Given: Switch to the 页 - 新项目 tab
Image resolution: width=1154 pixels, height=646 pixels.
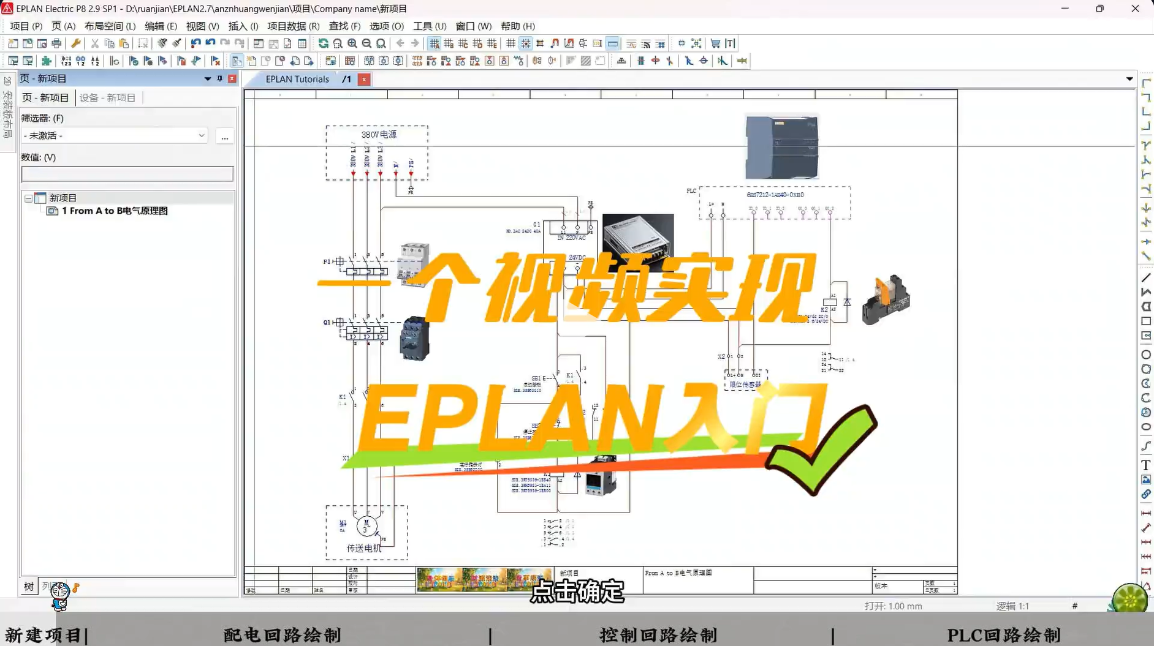Looking at the screenshot, I should (45, 97).
